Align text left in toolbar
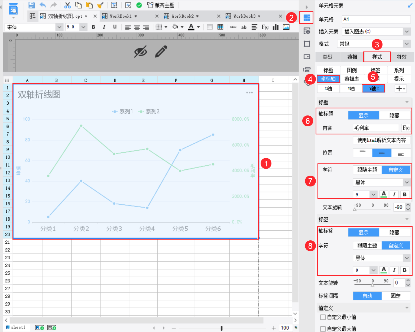This screenshot has height=332, width=415. pos(128,27)
